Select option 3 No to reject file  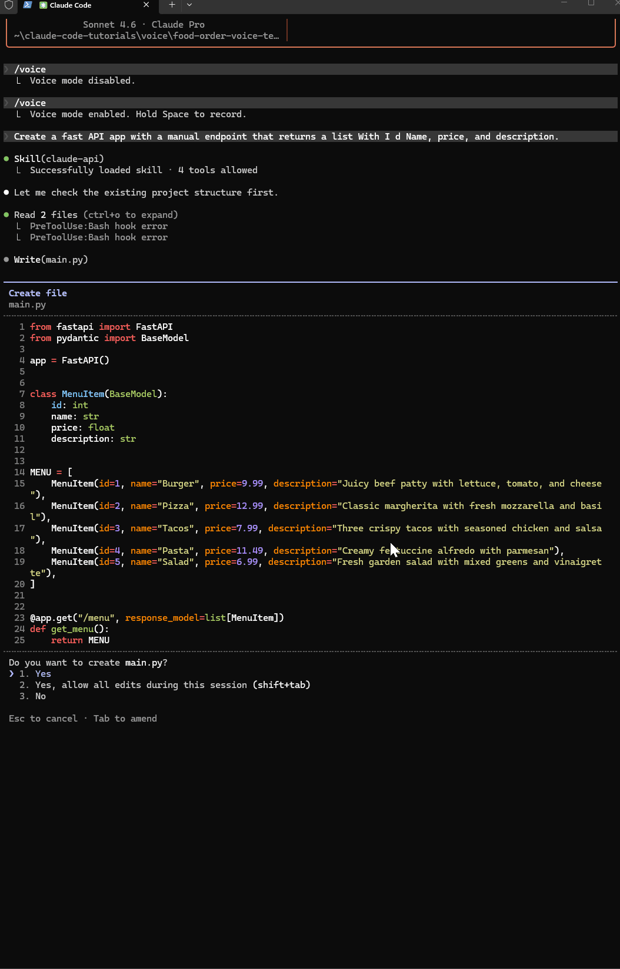pyautogui.click(x=40, y=696)
